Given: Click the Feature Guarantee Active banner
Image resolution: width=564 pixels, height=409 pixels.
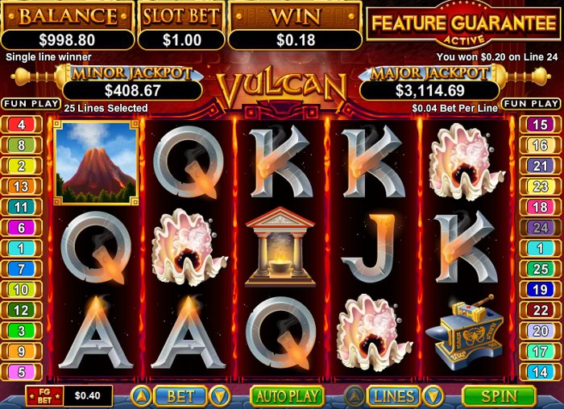Looking at the screenshot, I should pyautogui.click(x=464, y=25).
